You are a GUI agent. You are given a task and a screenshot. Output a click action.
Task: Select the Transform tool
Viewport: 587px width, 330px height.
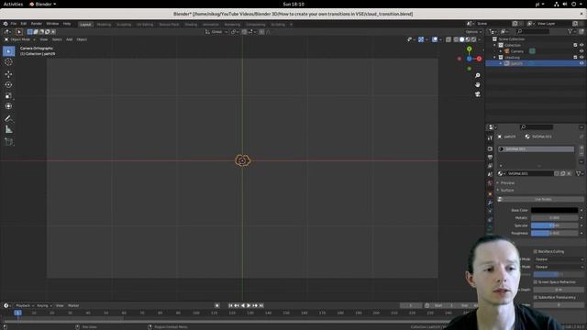(8, 106)
